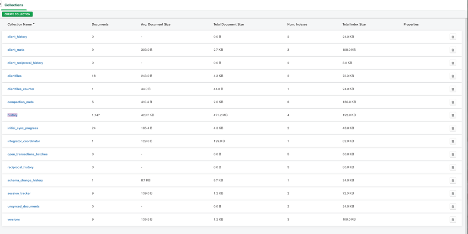Open the history collection link

coord(12,115)
